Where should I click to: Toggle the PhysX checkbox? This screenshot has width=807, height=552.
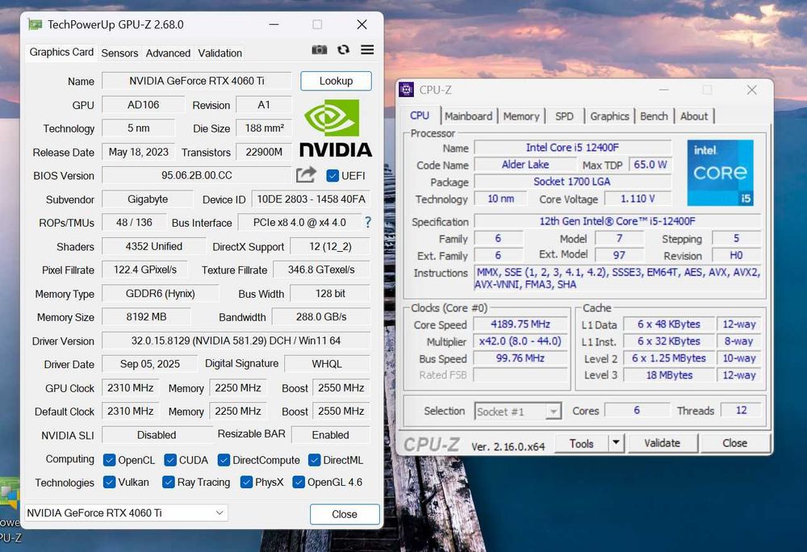[246, 482]
